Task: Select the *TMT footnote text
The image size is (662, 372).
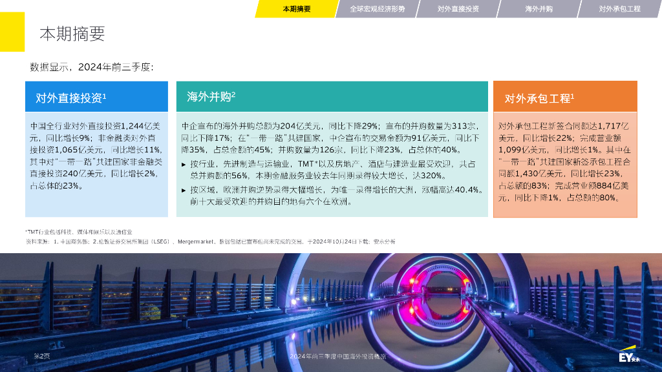Action: coord(79,231)
